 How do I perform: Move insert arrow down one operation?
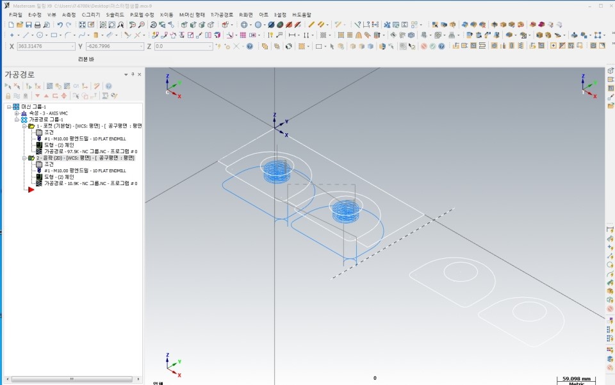(38, 95)
